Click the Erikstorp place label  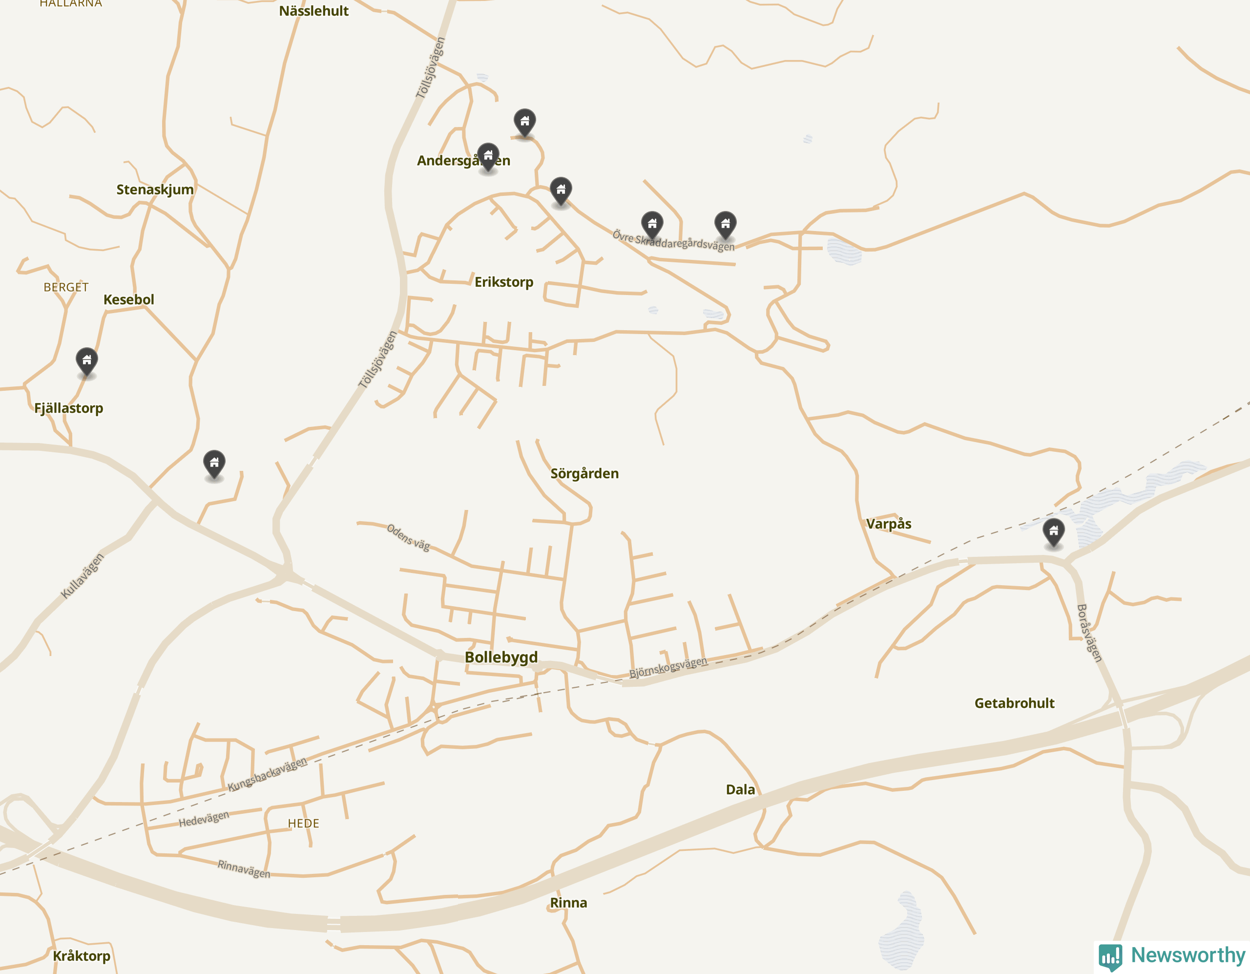504,282
